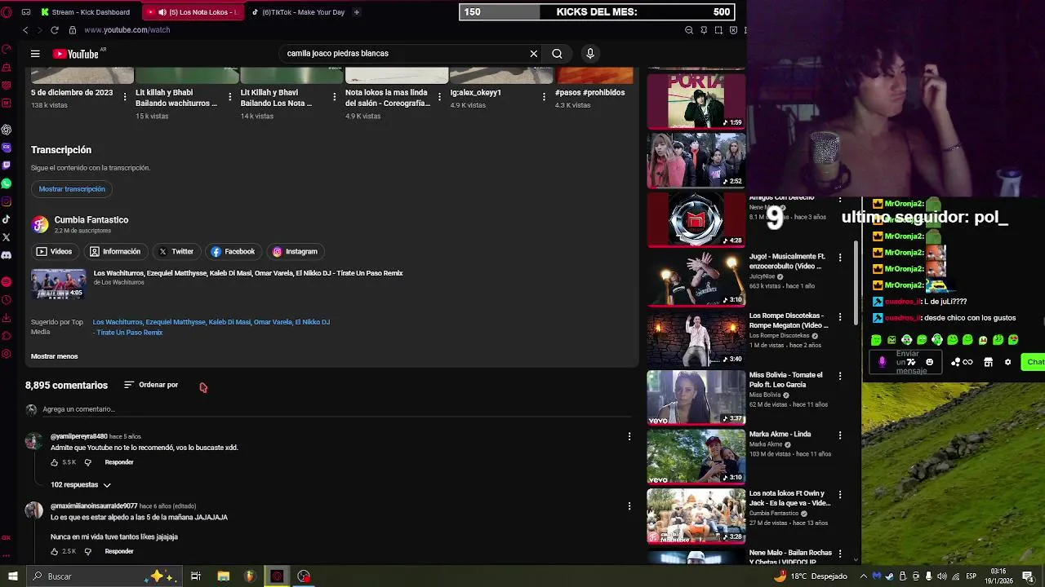Open options menu for maximilianoinsaurralde9077 comment
Screen dimensions: 1045x587
[629, 506]
